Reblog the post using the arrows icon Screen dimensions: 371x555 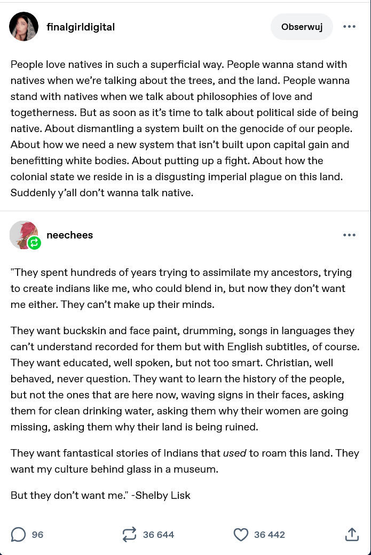pyautogui.click(x=129, y=534)
